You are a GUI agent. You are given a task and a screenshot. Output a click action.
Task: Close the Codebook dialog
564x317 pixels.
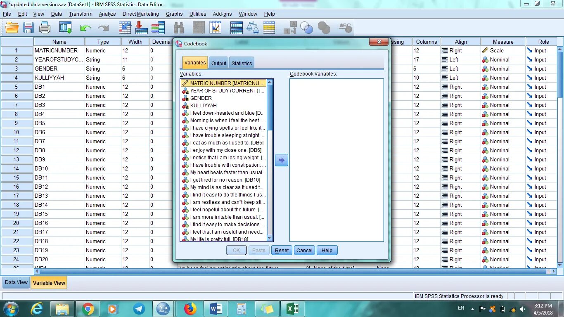[378, 42]
